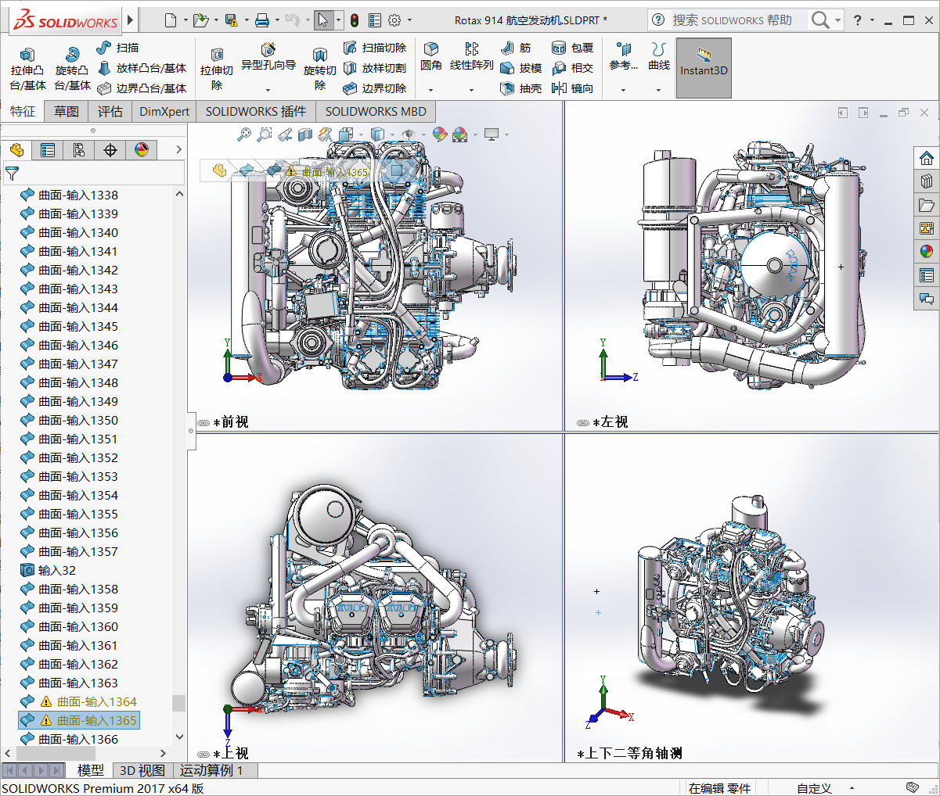Click the Section View icon in viewport toolbar
This screenshot has height=796, width=940.
[305, 134]
